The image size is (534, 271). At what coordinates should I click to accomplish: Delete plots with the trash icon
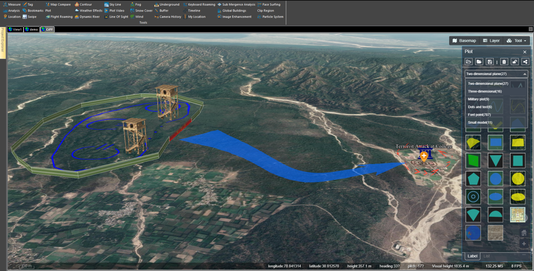504,61
